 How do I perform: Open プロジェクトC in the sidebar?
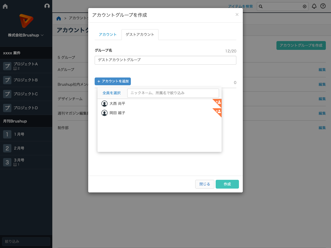point(26,94)
